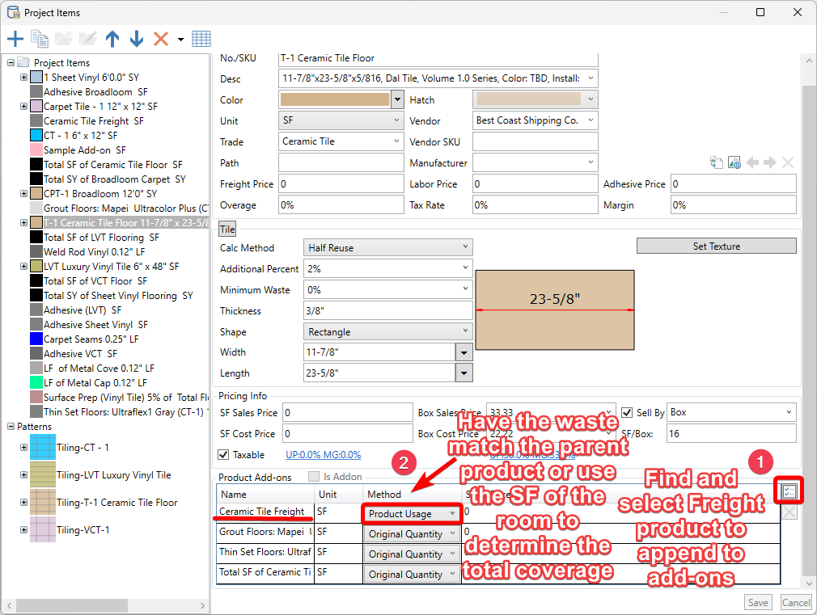Screen dimensions: 817x615
Task: Click the select add-on products checklist icon
Action: 789,491
